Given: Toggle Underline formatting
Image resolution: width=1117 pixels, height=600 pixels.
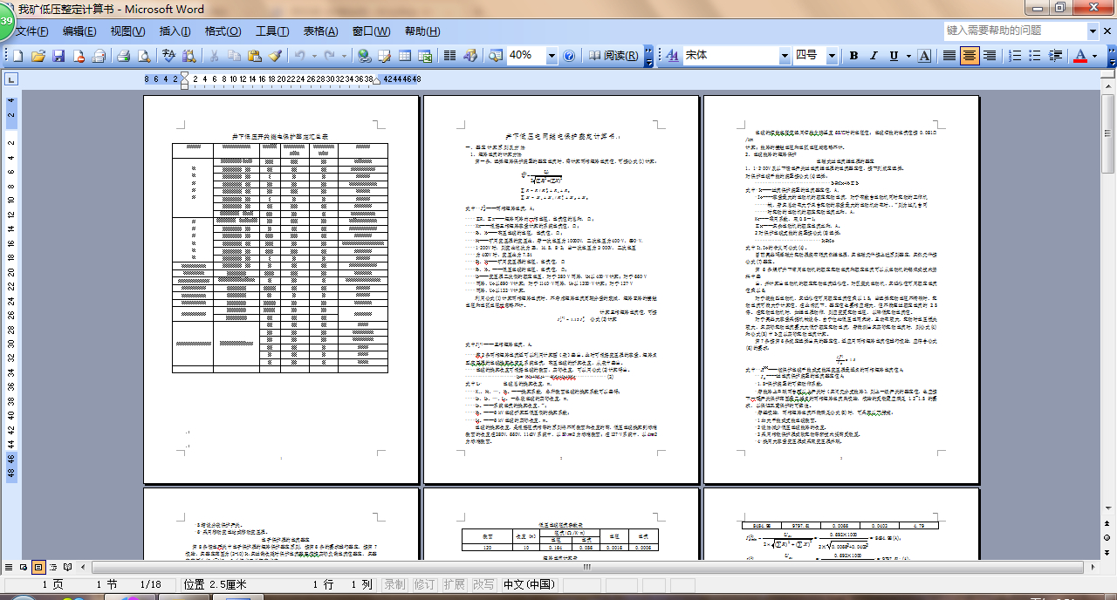Looking at the screenshot, I should [x=894, y=56].
